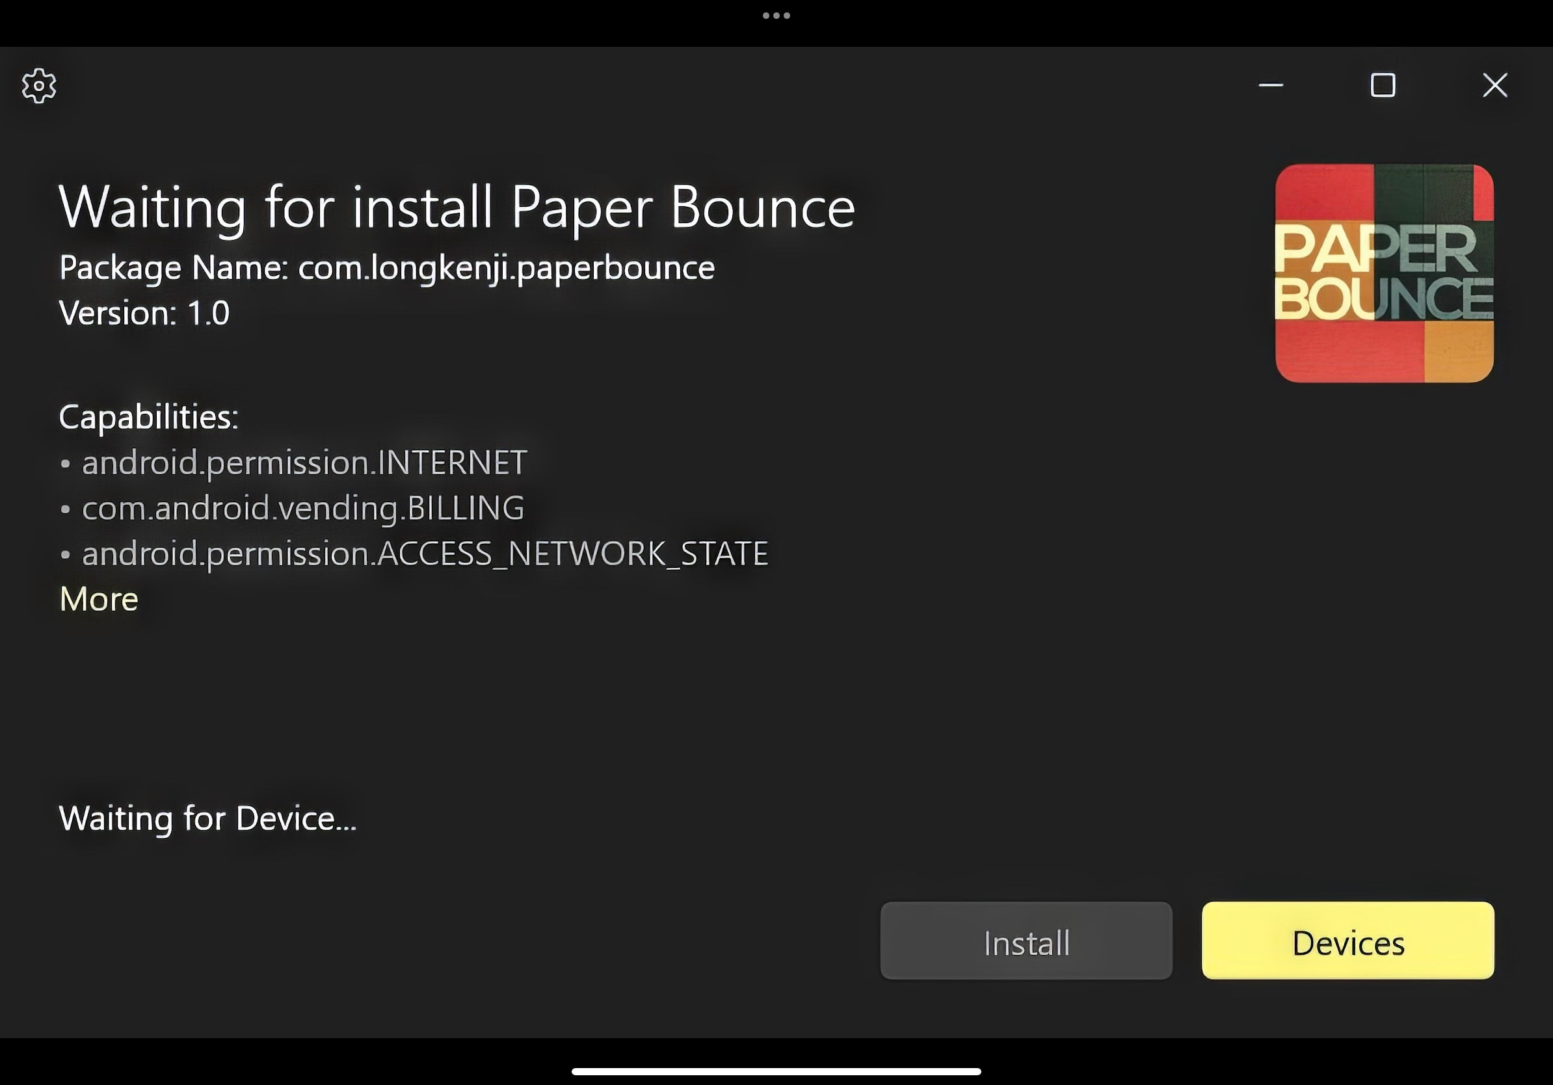1553x1085 pixels.
Task: Click the Version: 1.0 text
Action: (144, 313)
